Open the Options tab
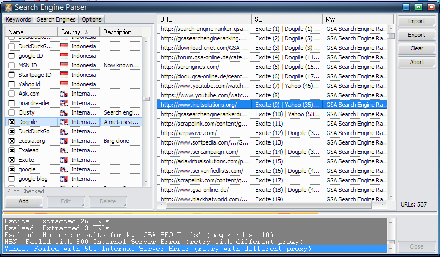Image resolution: width=440 pixels, height=257 pixels. pos(91,19)
